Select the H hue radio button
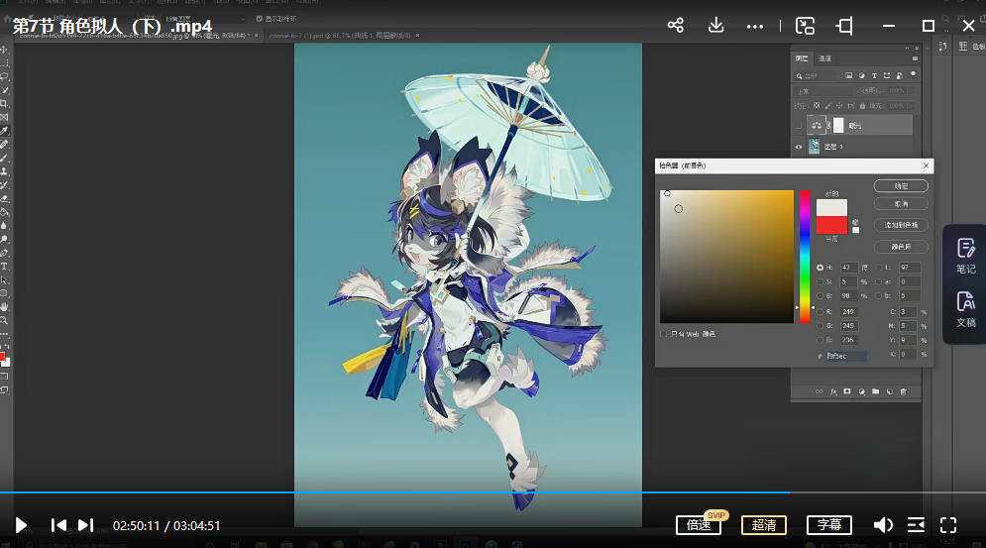 tap(820, 268)
